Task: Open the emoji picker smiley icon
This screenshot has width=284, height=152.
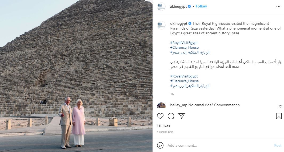Action: pos(160,145)
